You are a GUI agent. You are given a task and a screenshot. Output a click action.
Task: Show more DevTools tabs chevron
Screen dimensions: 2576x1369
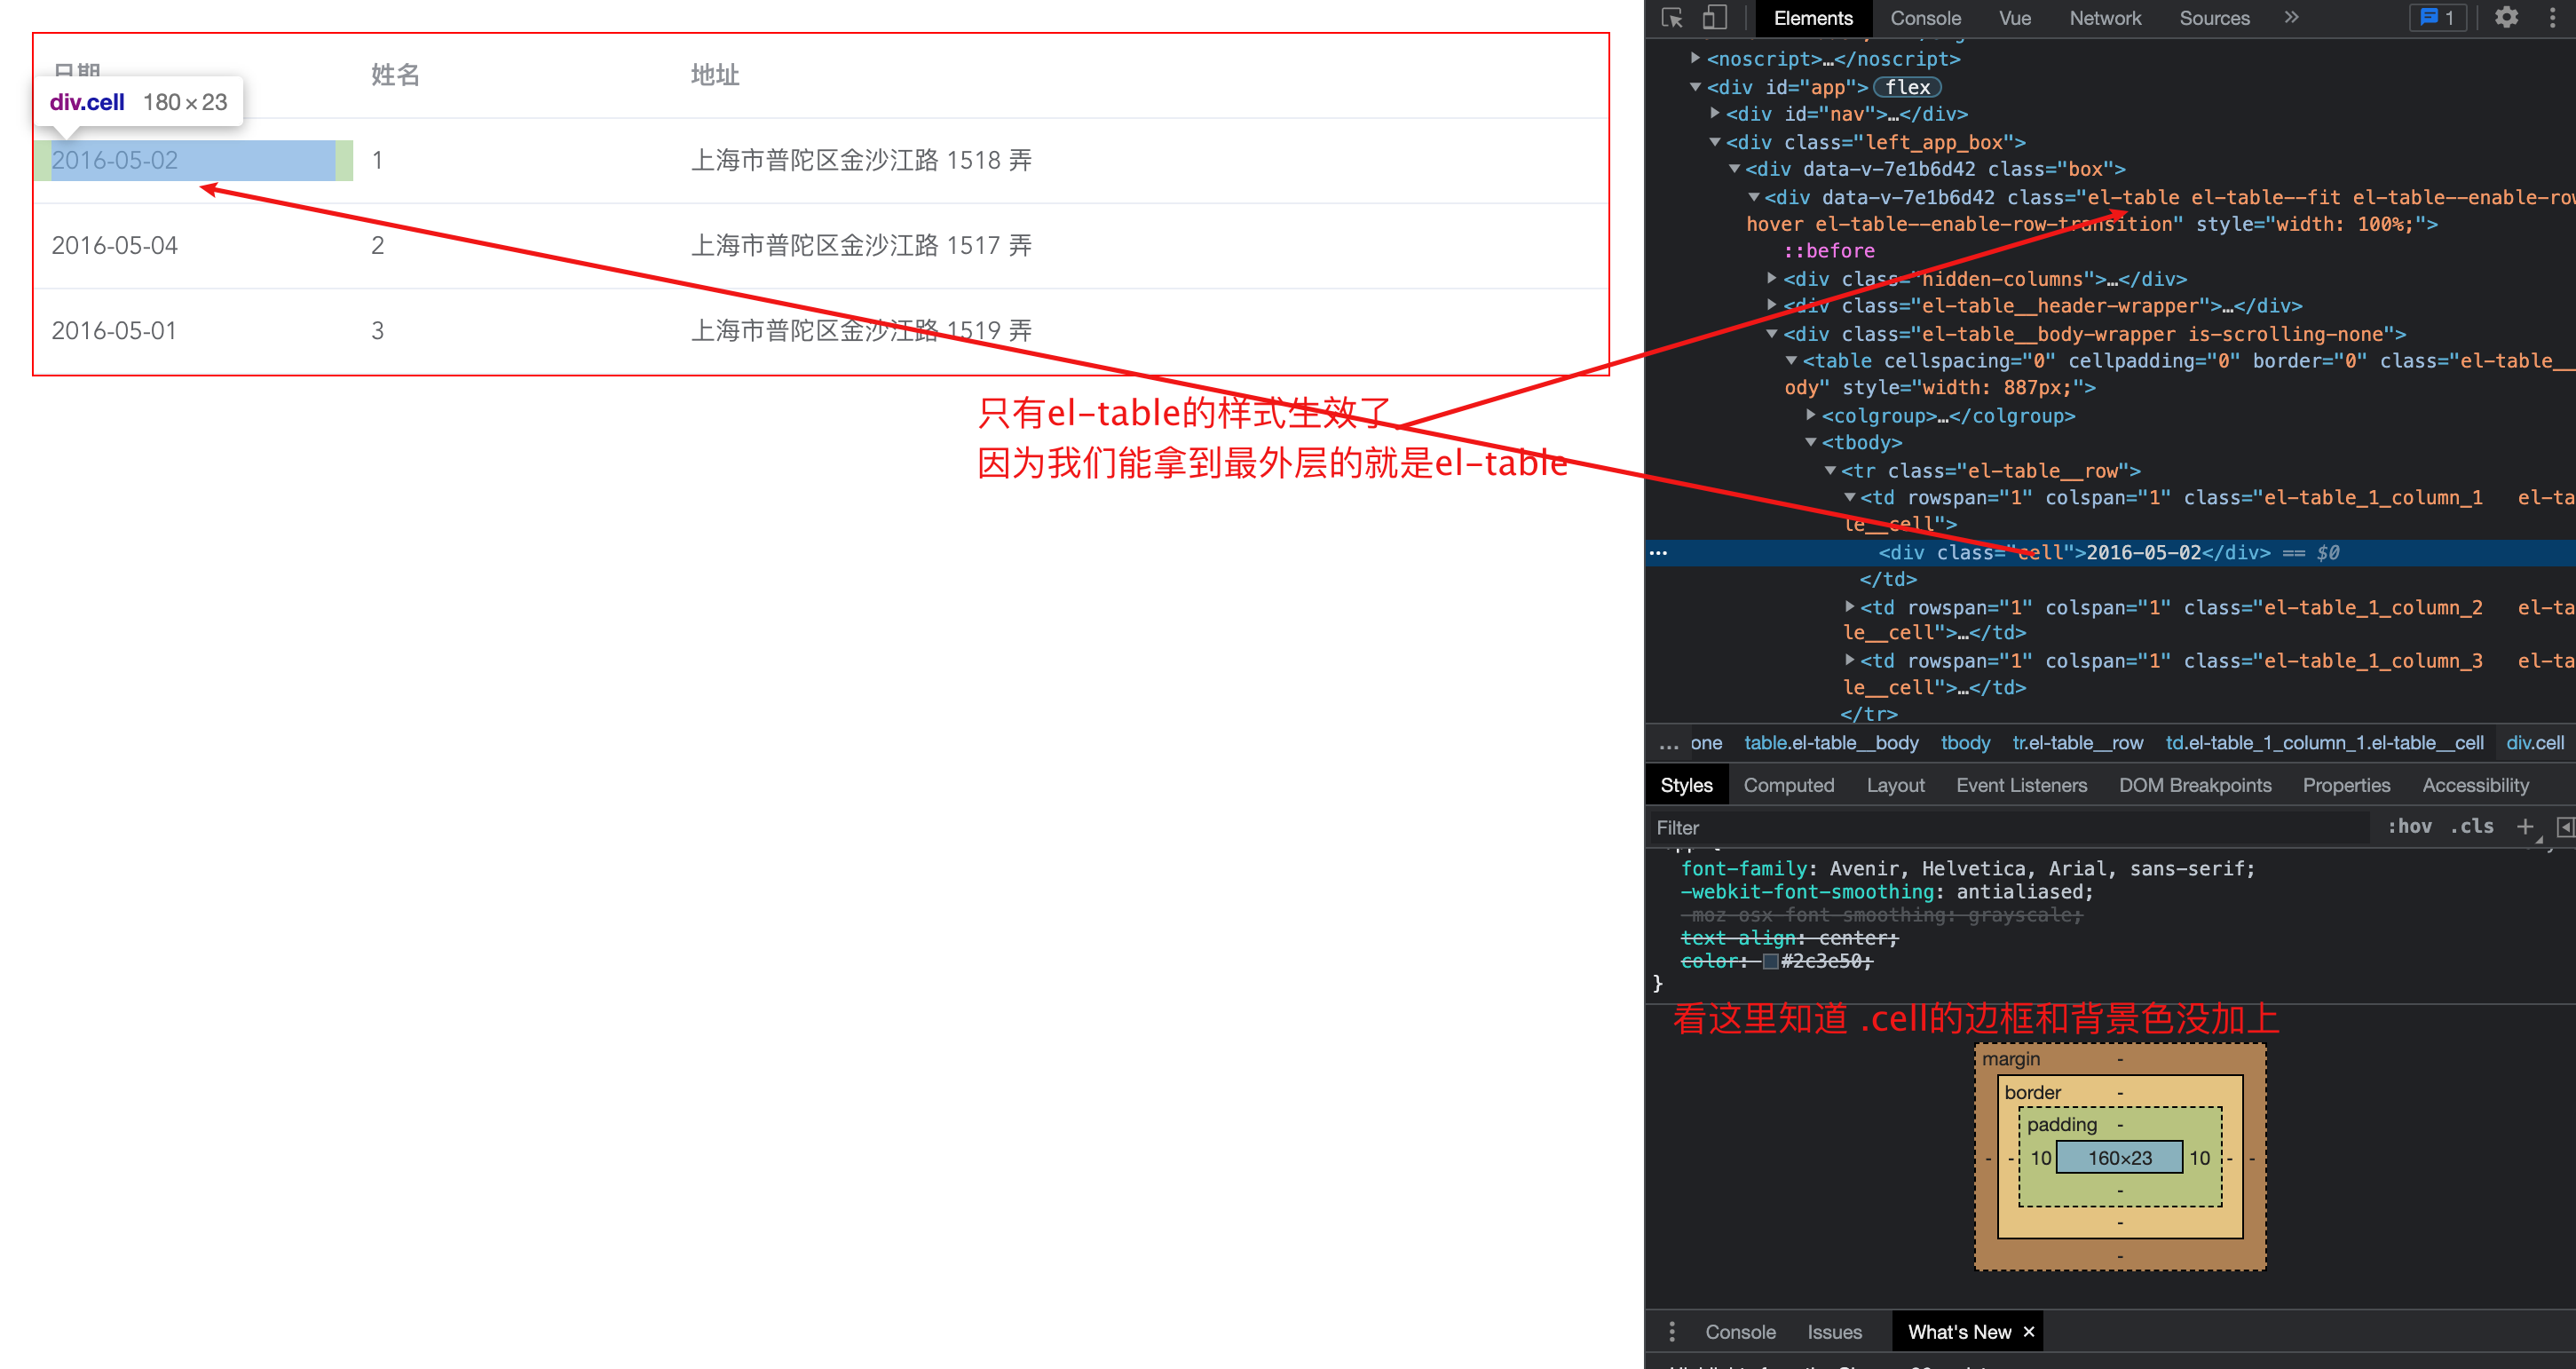point(2291,17)
